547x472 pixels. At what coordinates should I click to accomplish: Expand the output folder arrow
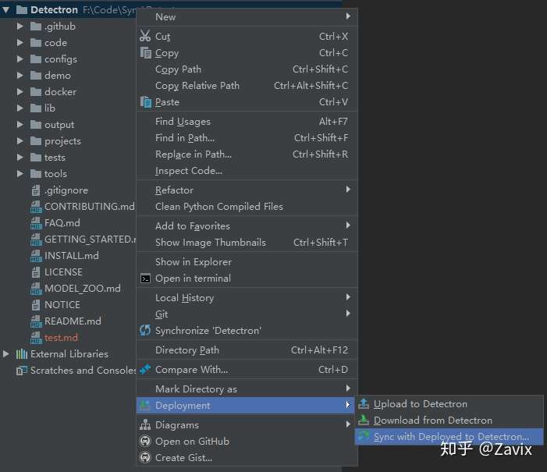20,125
